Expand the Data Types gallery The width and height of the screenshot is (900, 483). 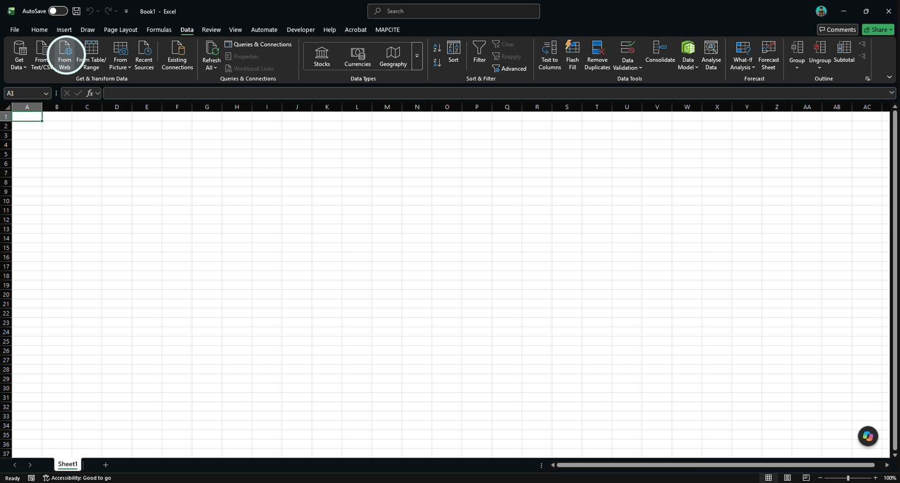[x=417, y=56]
